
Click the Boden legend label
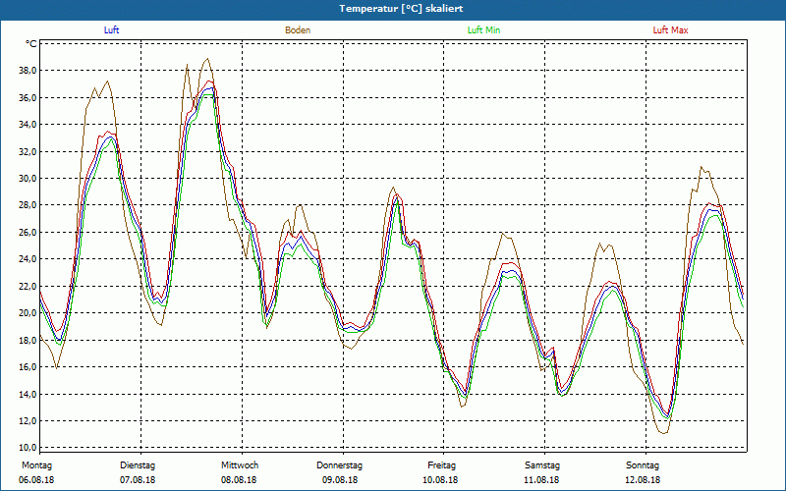[298, 30]
